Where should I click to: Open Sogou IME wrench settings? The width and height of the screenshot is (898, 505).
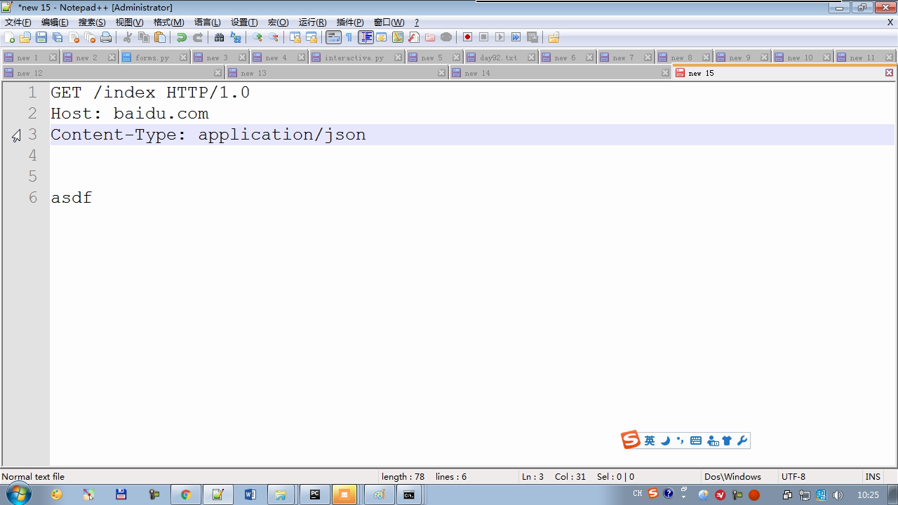tap(742, 440)
